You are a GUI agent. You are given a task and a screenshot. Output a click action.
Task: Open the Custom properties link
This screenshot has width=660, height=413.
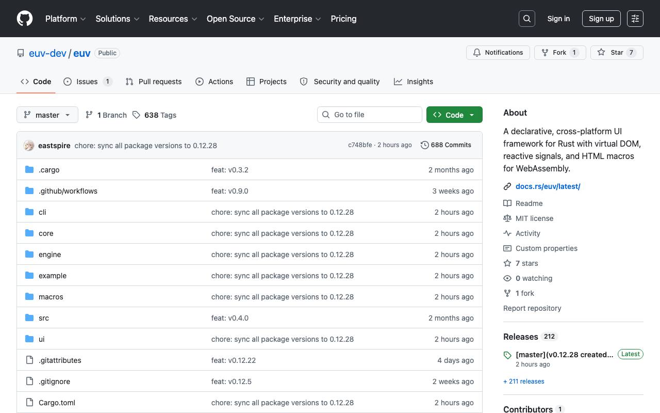[547, 248]
